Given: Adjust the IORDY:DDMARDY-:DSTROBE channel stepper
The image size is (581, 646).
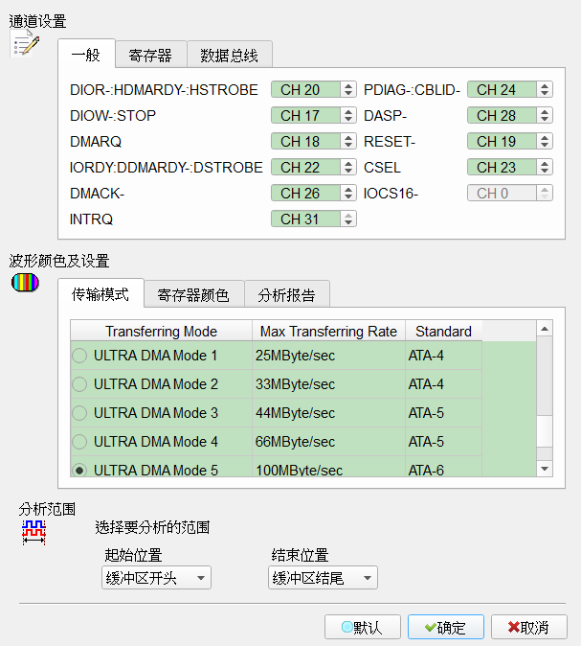Looking at the screenshot, I should (348, 168).
